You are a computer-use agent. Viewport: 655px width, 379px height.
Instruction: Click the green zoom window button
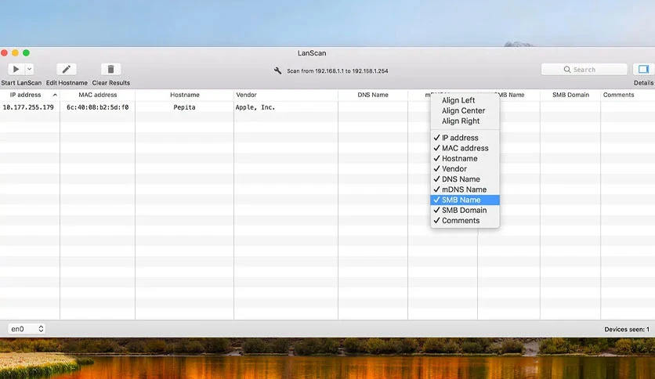(x=26, y=52)
